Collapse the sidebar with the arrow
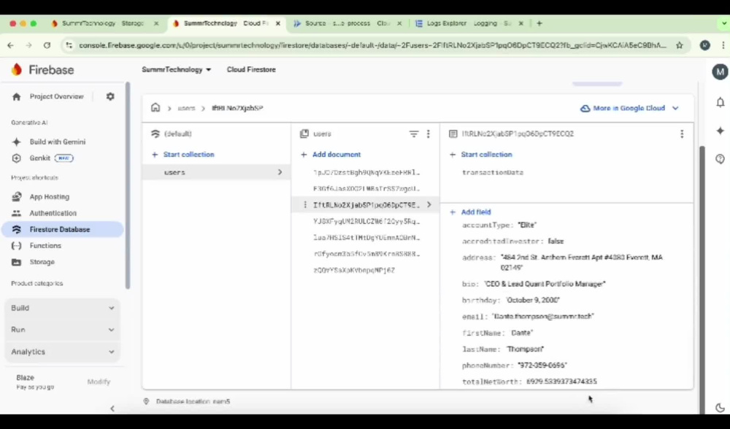 click(x=112, y=409)
